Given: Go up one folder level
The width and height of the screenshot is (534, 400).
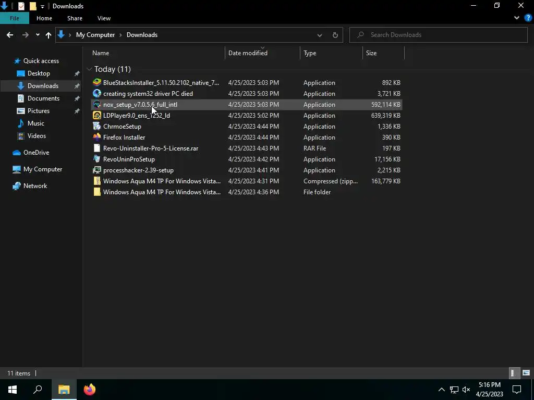Looking at the screenshot, I should (48, 35).
